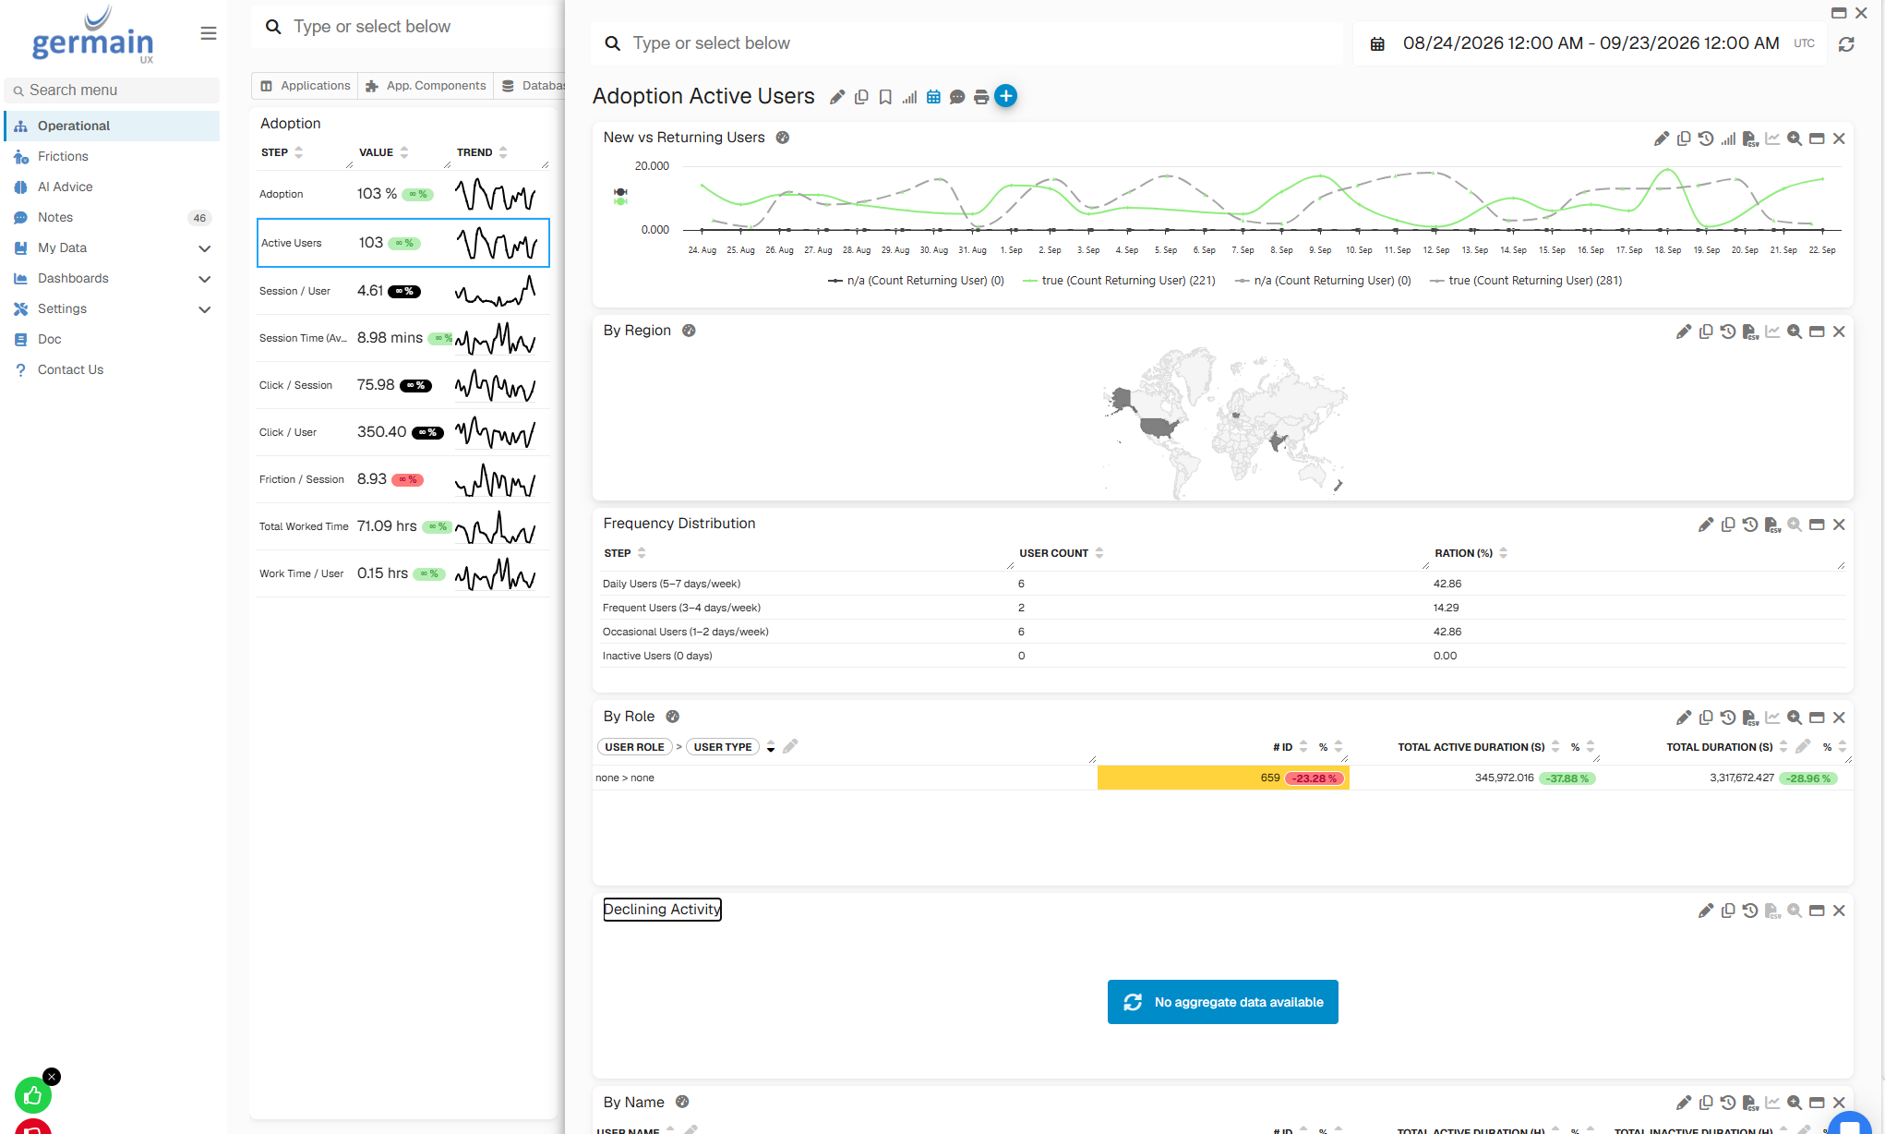Copy the Frequency Distribution portlet
The image size is (1885, 1134).
pyautogui.click(x=1728, y=525)
